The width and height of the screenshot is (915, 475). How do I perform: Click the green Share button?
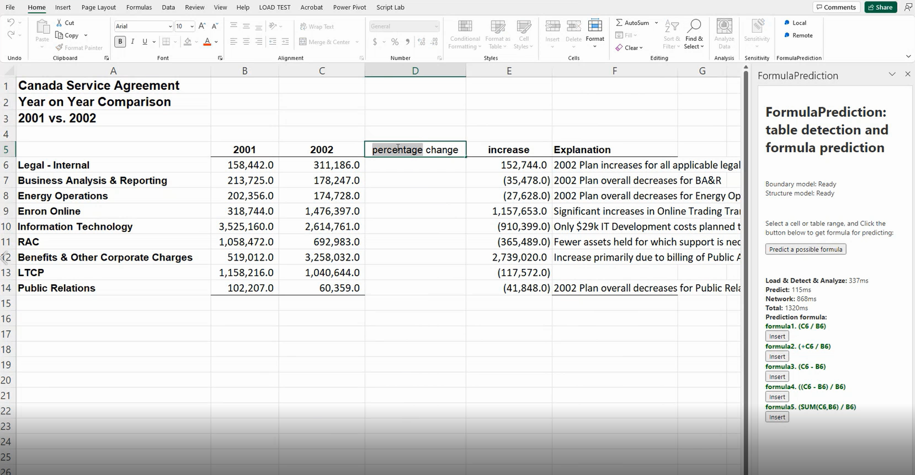click(x=880, y=7)
